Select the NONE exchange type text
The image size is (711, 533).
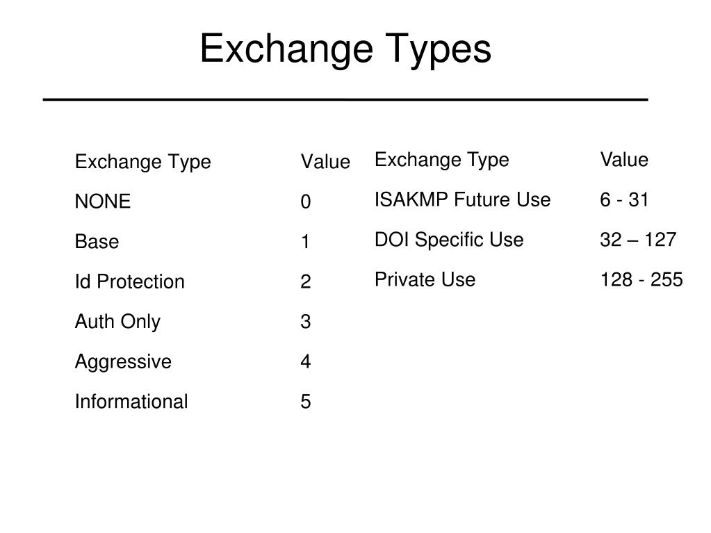(103, 202)
